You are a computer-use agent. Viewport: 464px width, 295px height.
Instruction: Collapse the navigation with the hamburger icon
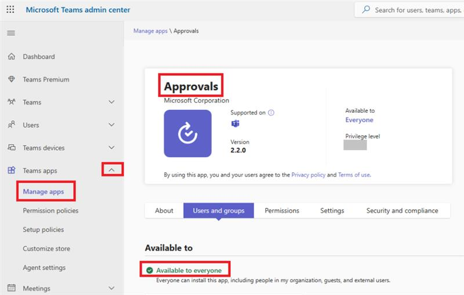point(11,33)
